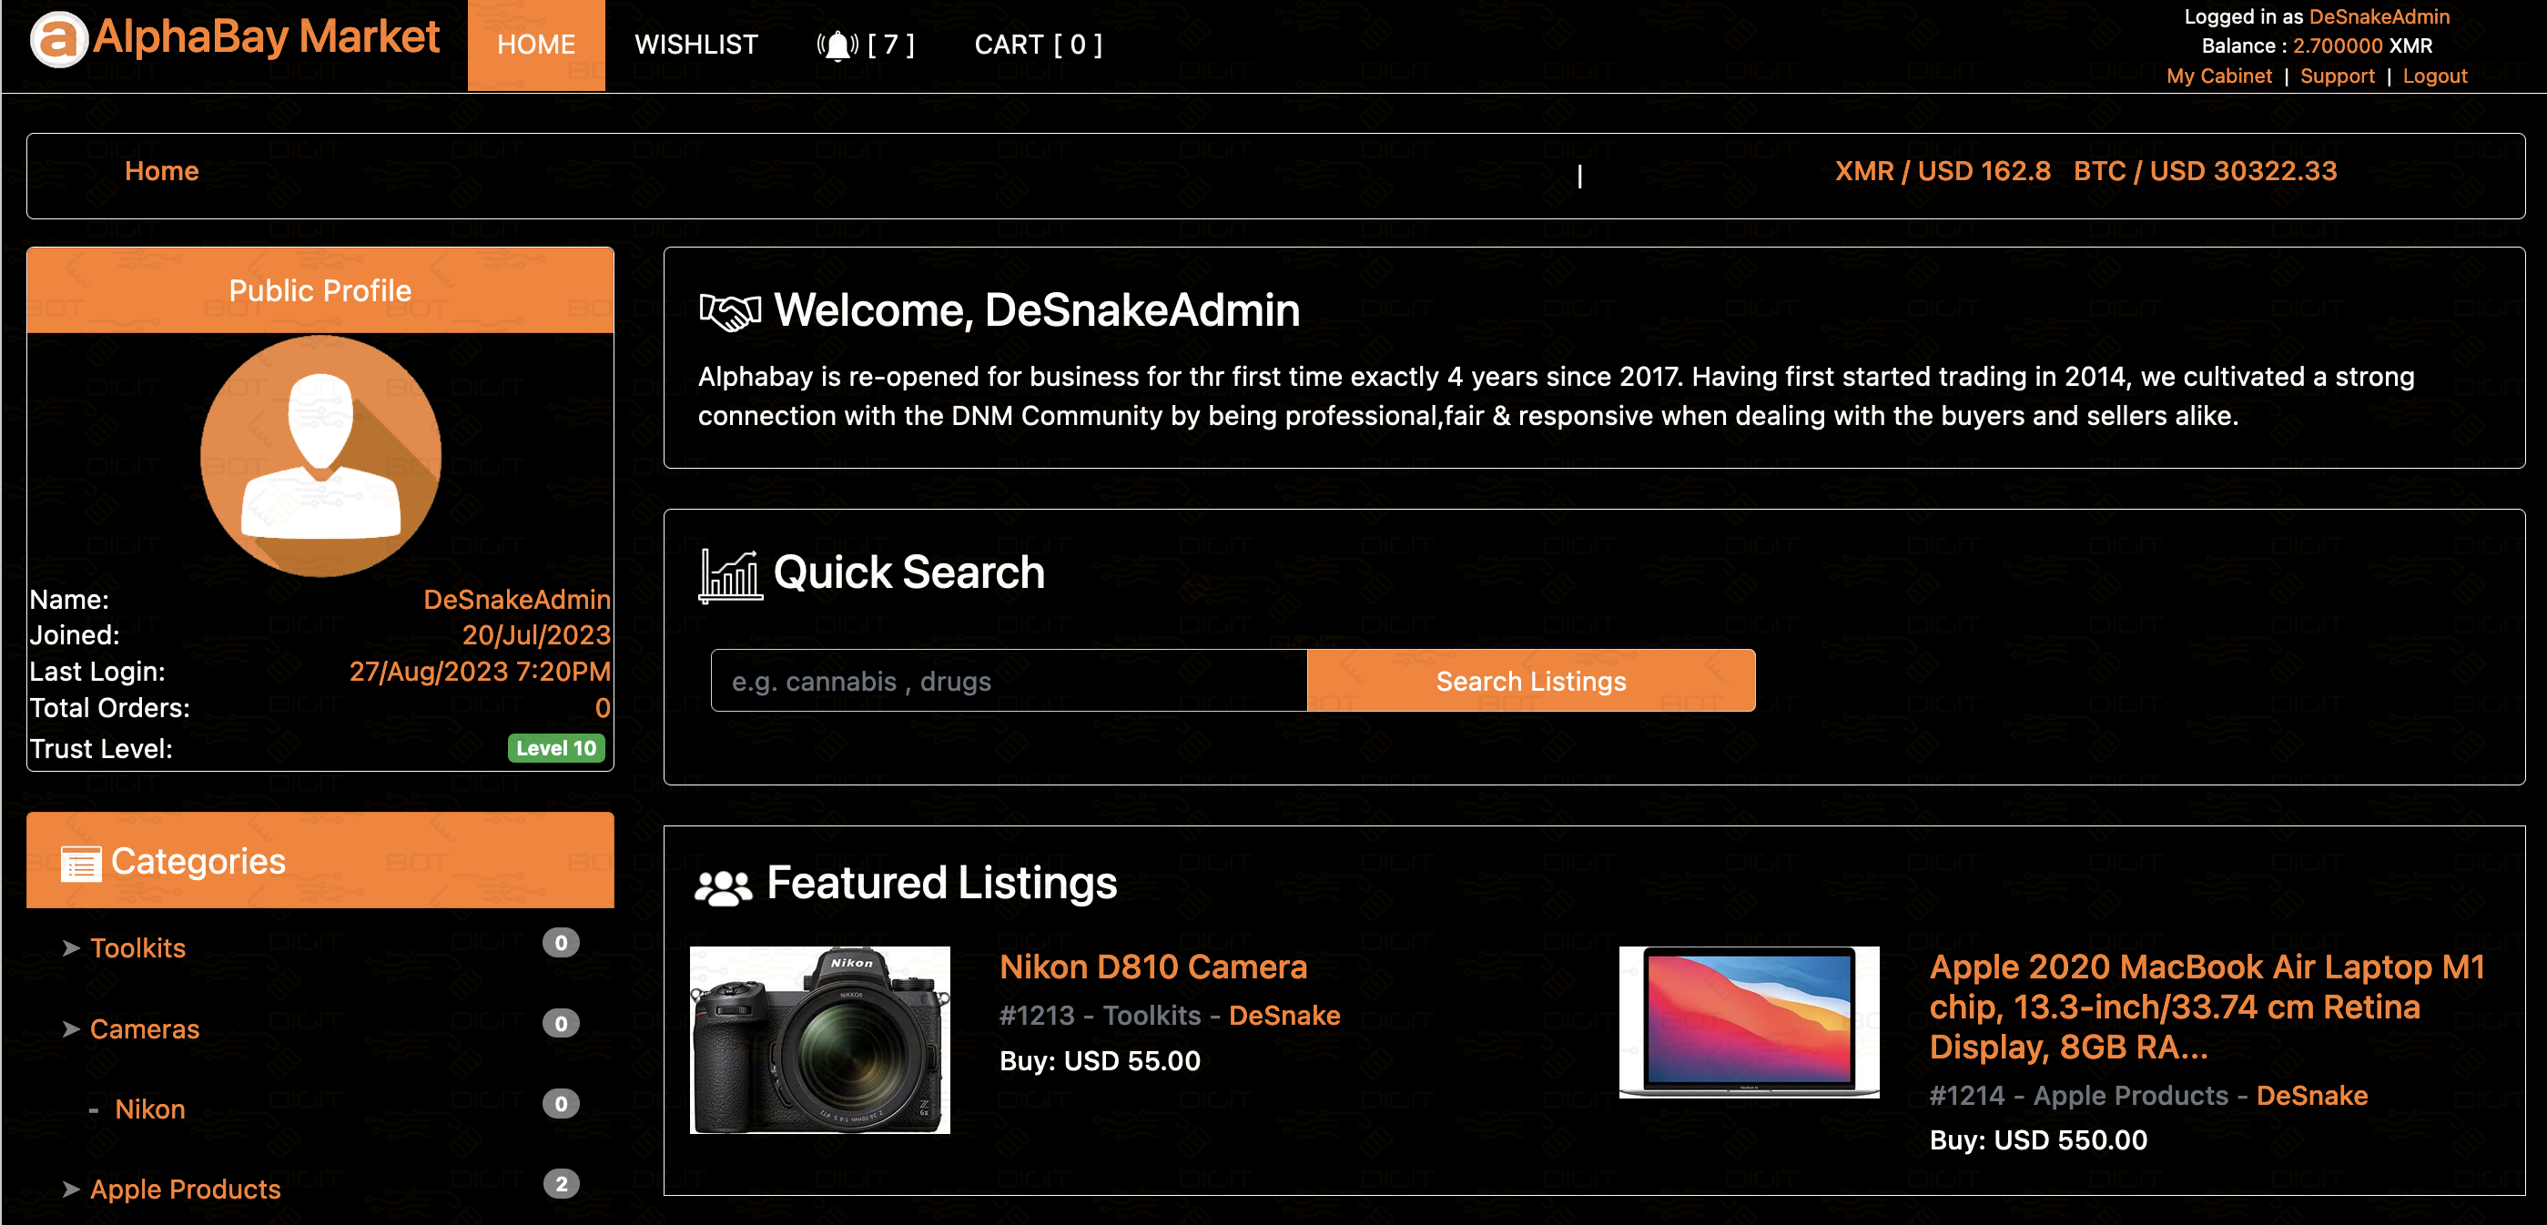Screen dimensions: 2547x1225
Task: Open the Cameras category
Action: tap(145, 1028)
